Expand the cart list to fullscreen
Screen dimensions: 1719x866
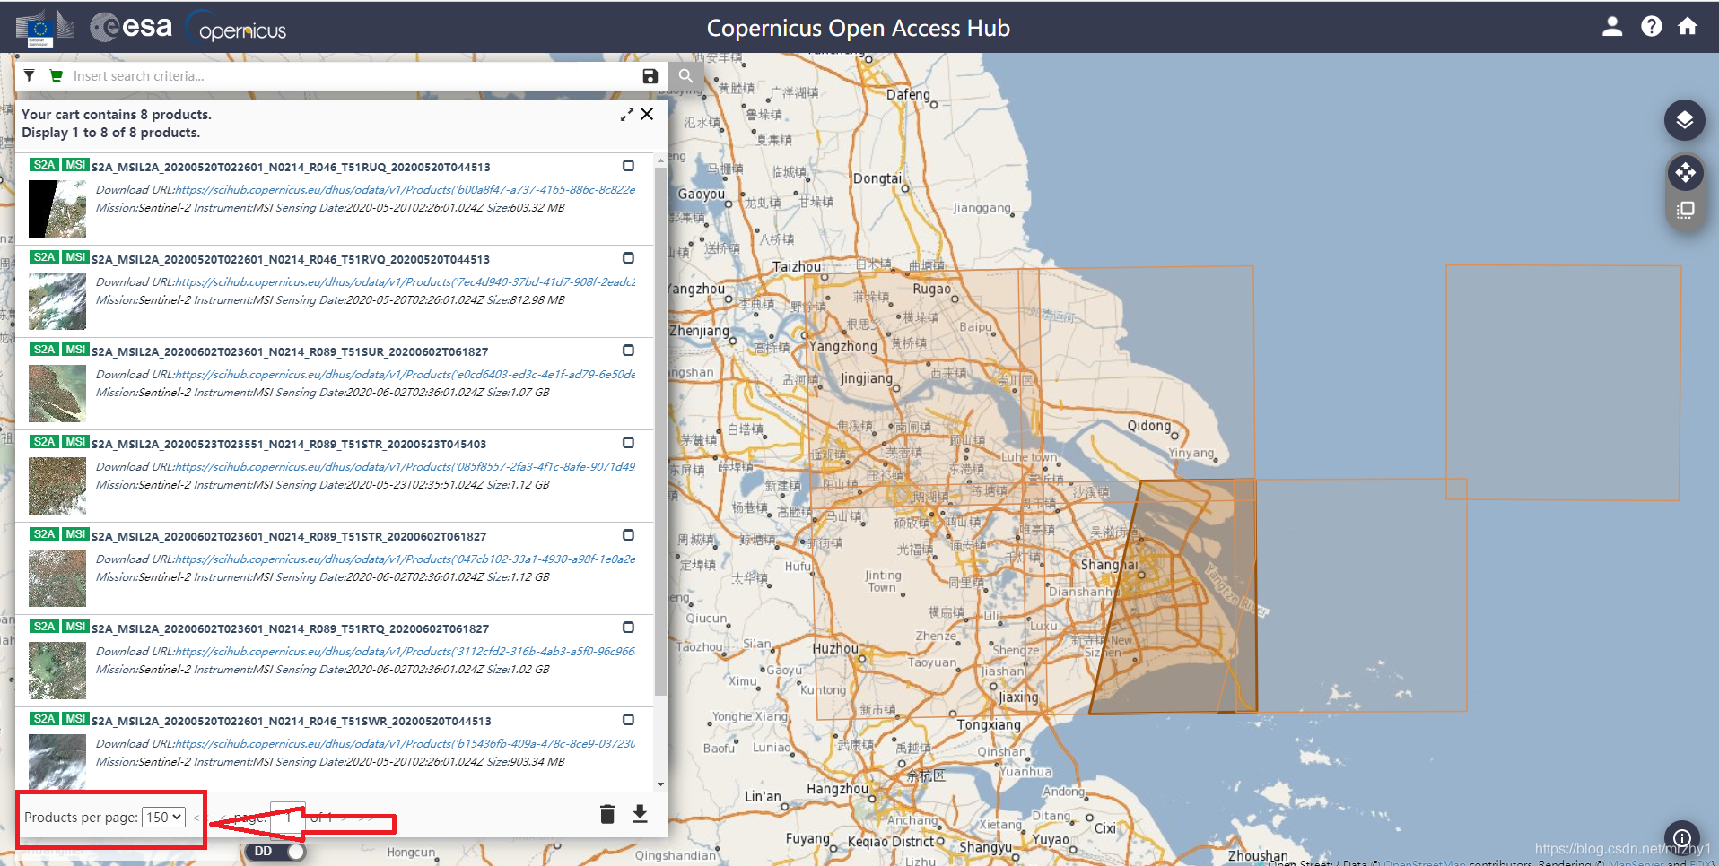pos(627,115)
